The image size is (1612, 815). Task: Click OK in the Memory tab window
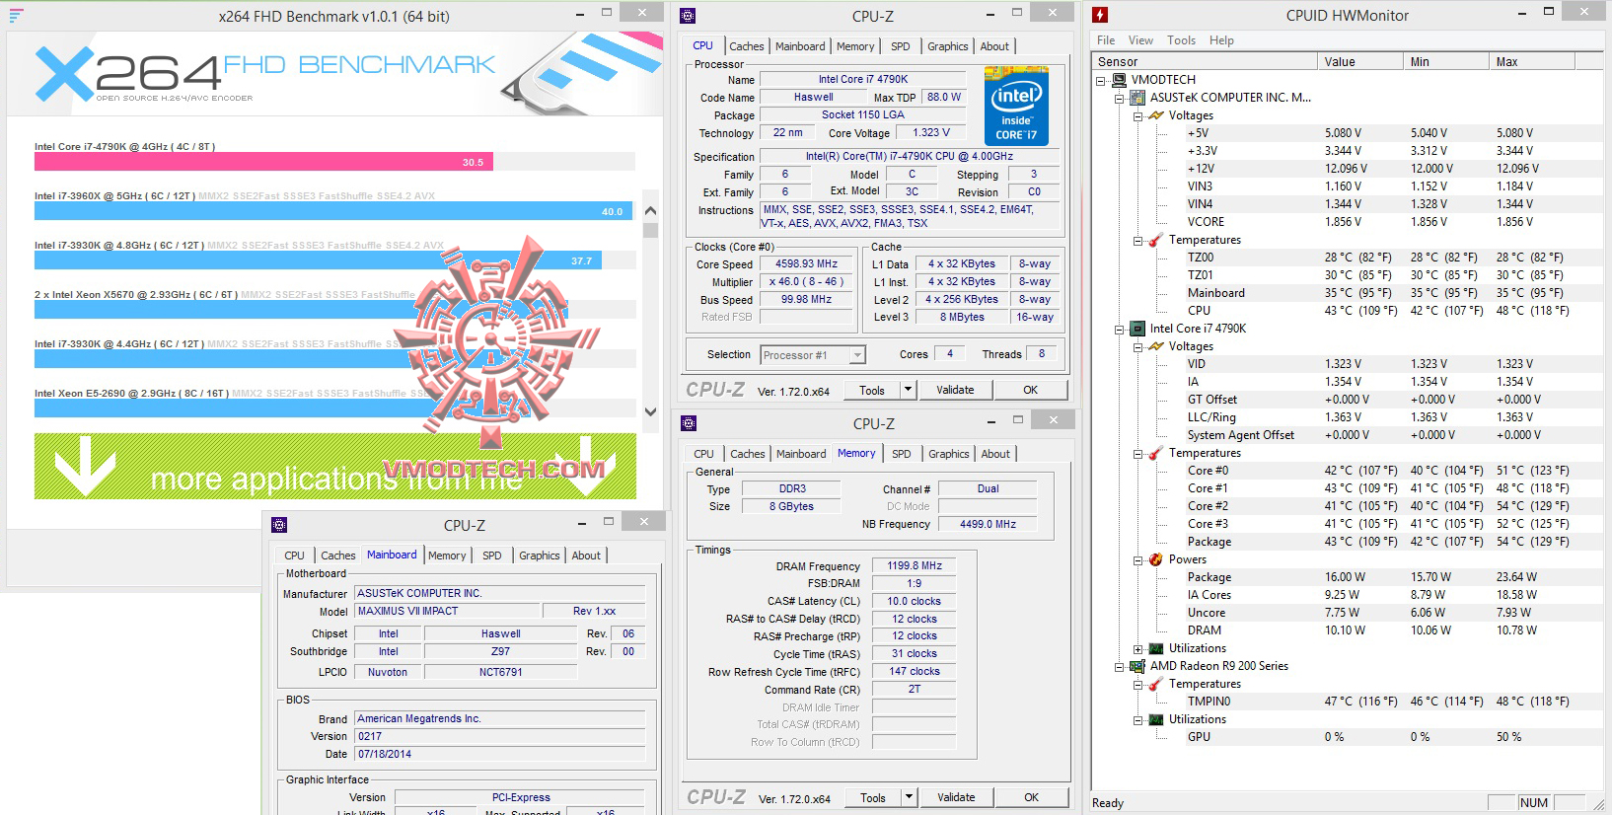coord(1031,797)
